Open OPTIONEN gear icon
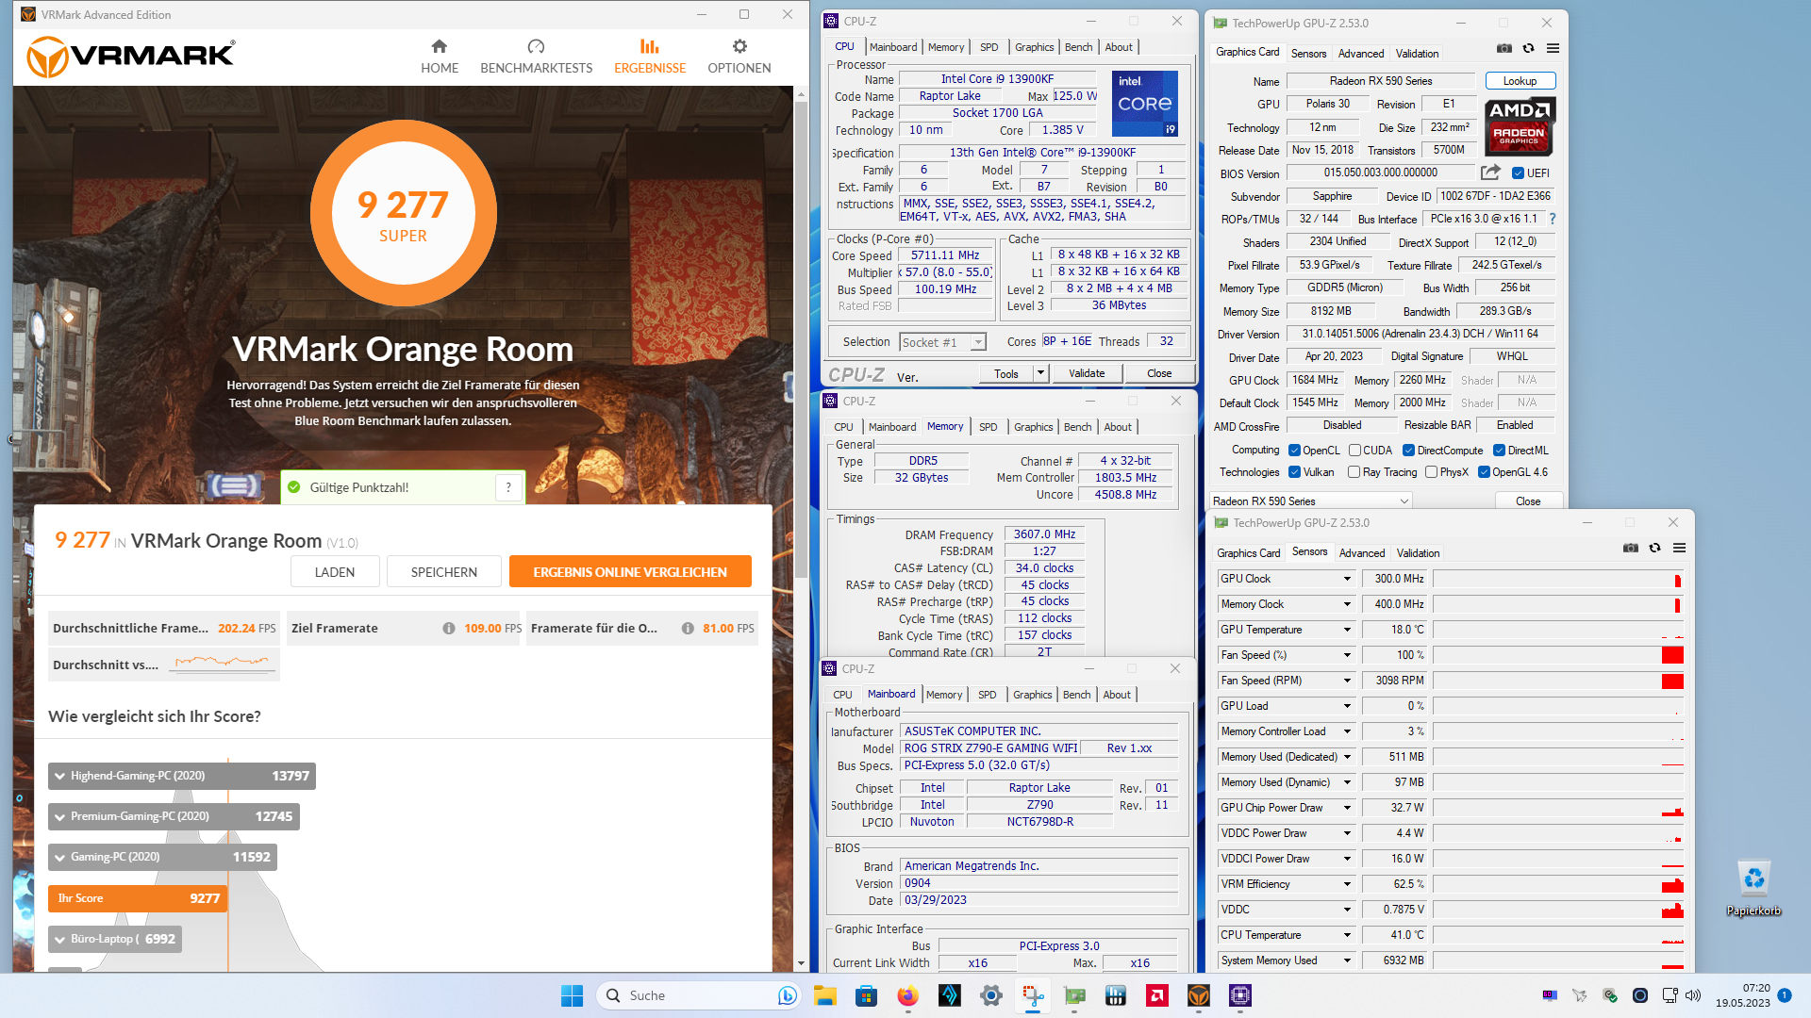The height and width of the screenshot is (1018, 1811). point(739,46)
